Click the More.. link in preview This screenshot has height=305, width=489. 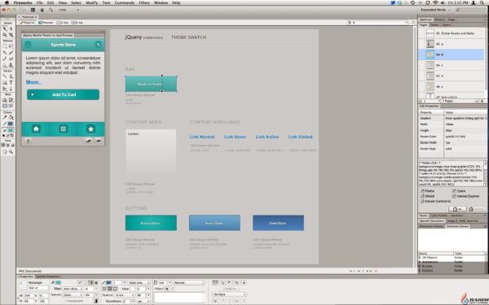click(x=33, y=82)
